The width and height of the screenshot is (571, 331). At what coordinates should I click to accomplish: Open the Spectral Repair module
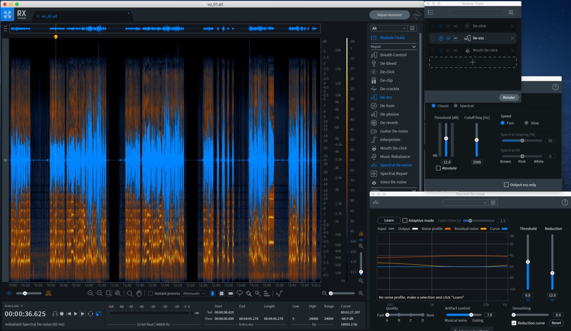(394, 173)
